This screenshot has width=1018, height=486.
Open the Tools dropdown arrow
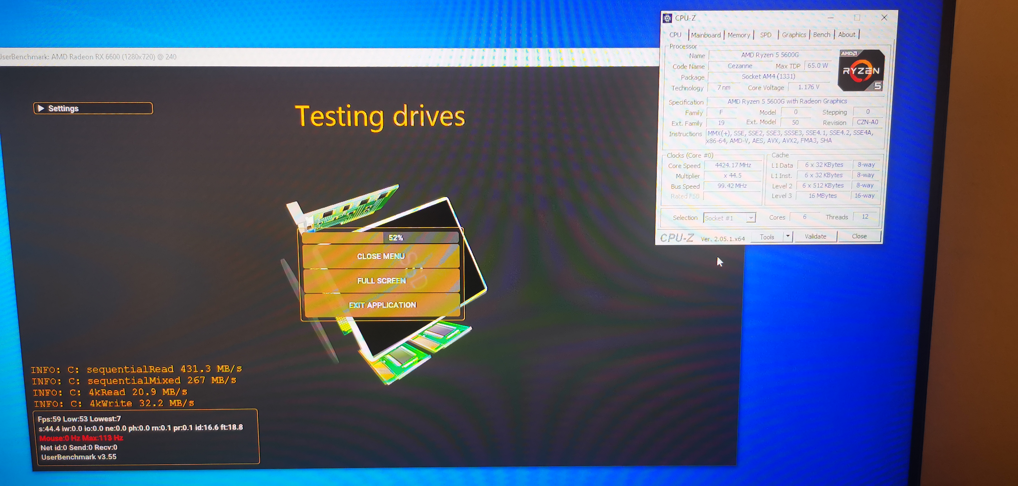(787, 236)
